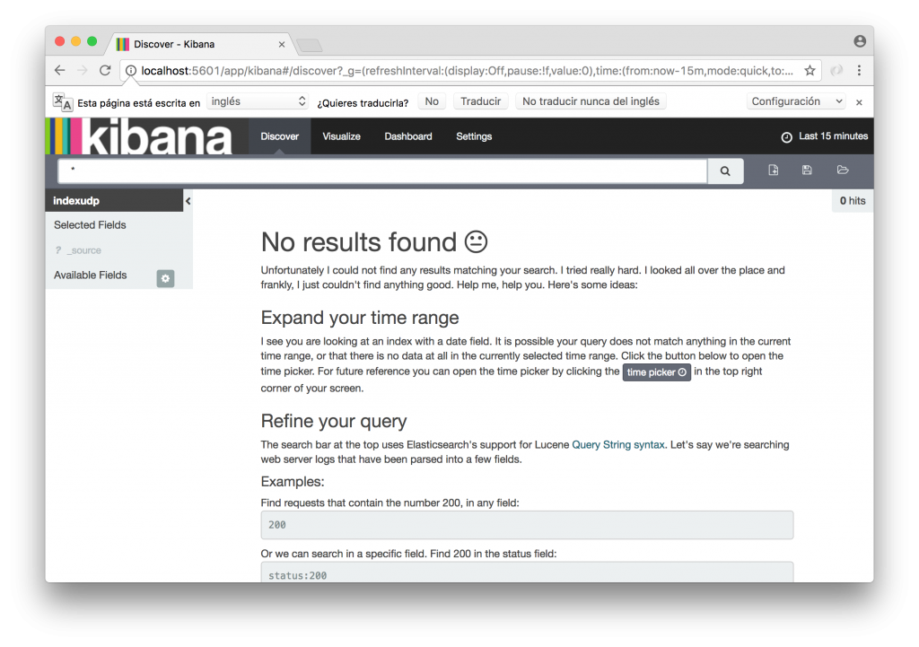Click the Load Saved Search folder icon
The width and height of the screenshot is (919, 647).
[842, 170]
